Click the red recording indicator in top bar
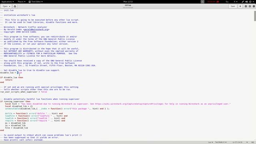256x144 pixels. pyautogui.click(x=213, y=2)
